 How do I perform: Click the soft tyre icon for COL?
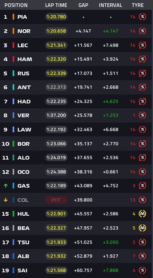(x=142, y=200)
